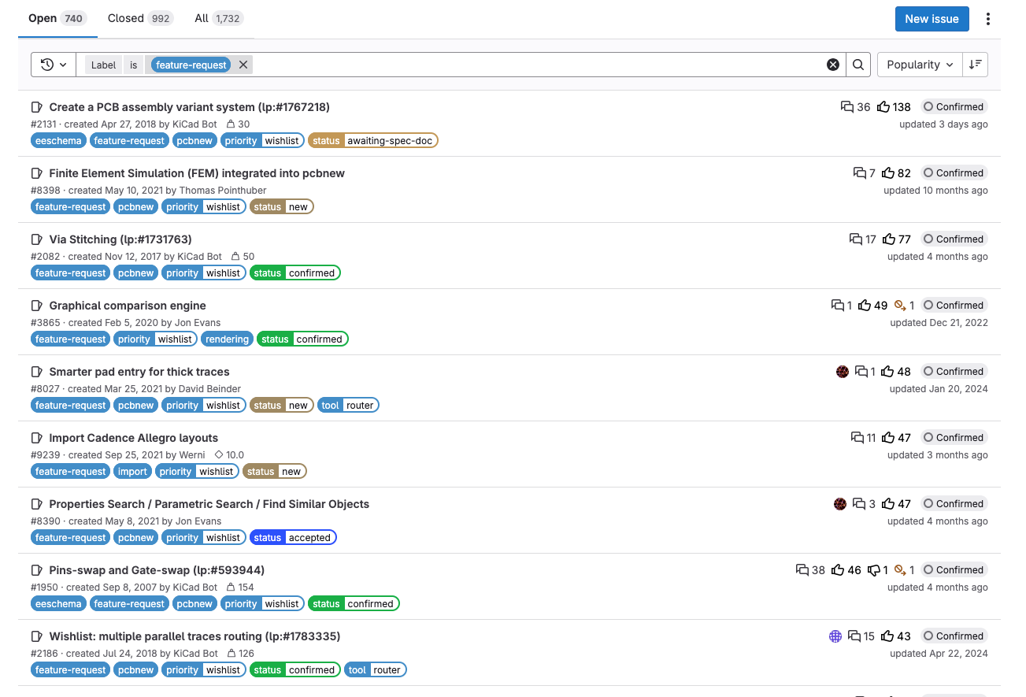This screenshot has height=697, width=1026.
Task: Open Wishlist: multiple parallel traces routing issue
Action: pyautogui.click(x=194, y=636)
